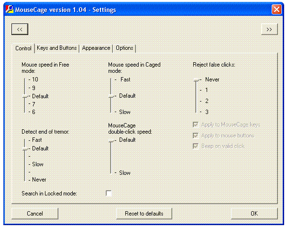Screen dimensions: 287x228
Task: Click Reset to defaults button
Action: (x=144, y=214)
